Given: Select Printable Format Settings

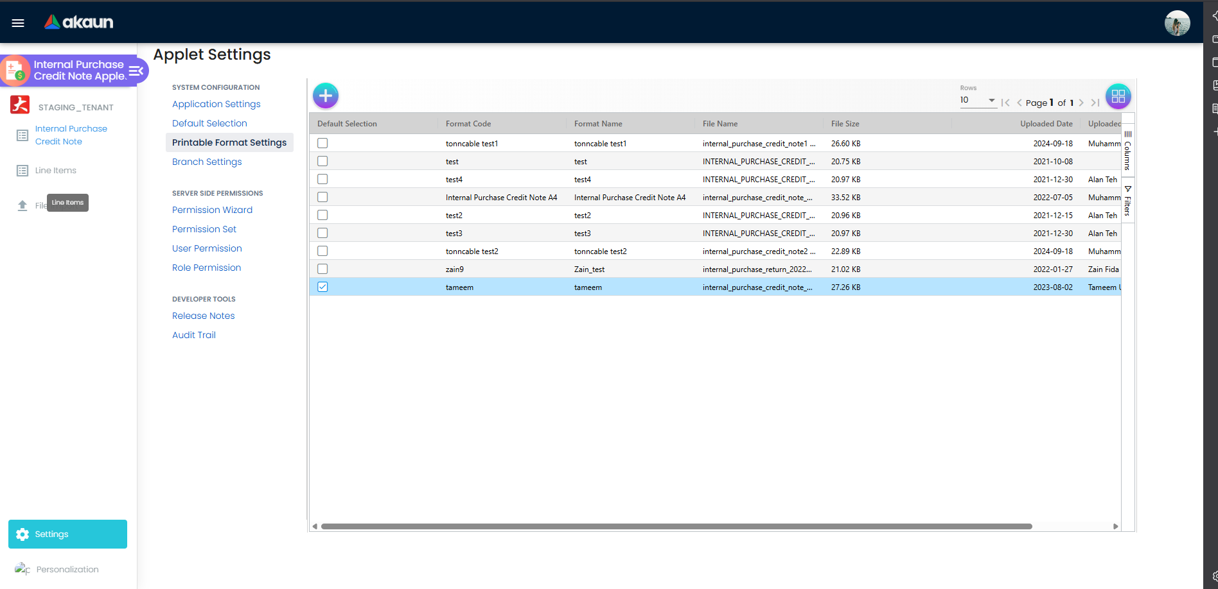Looking at the screenshot, I should point(229,142).
